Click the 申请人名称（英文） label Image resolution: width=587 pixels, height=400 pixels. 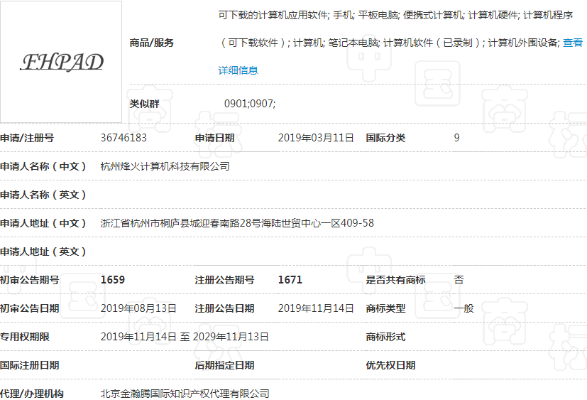[x=43, y=195]
